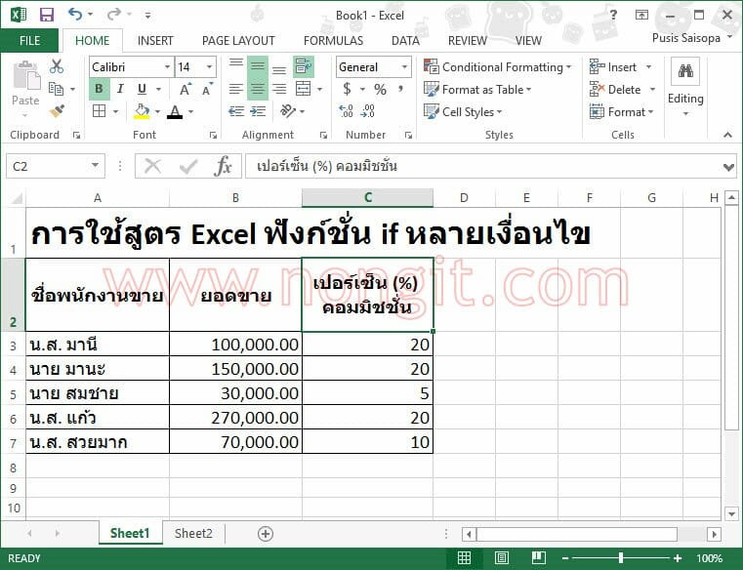Click Merge & Center icon

coord(303,89)
